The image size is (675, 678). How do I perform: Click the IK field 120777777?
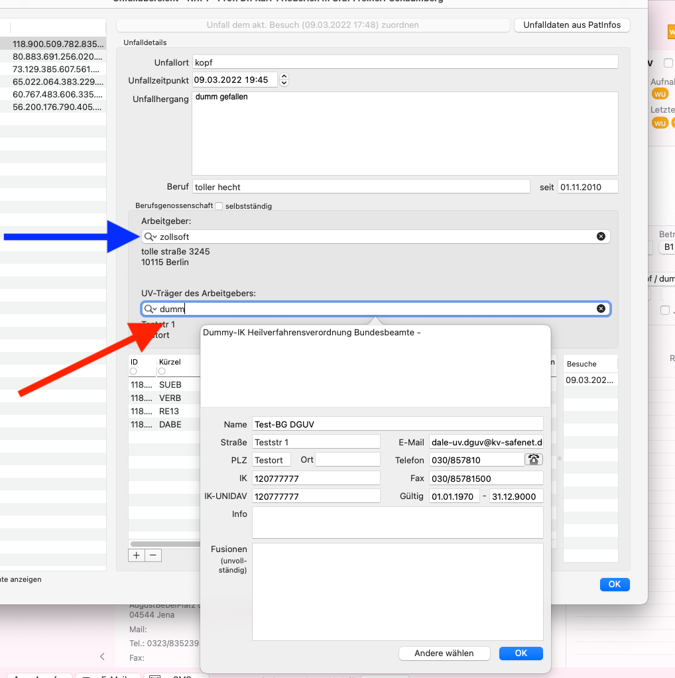click(x=316, y=479)
